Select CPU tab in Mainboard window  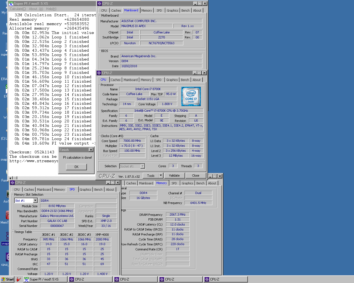104,11
